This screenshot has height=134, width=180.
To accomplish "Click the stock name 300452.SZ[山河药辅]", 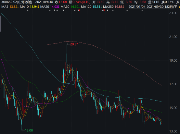I will click(x=17, y=2).
